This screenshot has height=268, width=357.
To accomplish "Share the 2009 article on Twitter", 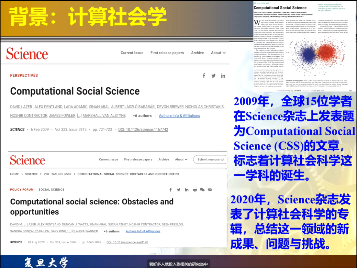I will coord(213,76).
